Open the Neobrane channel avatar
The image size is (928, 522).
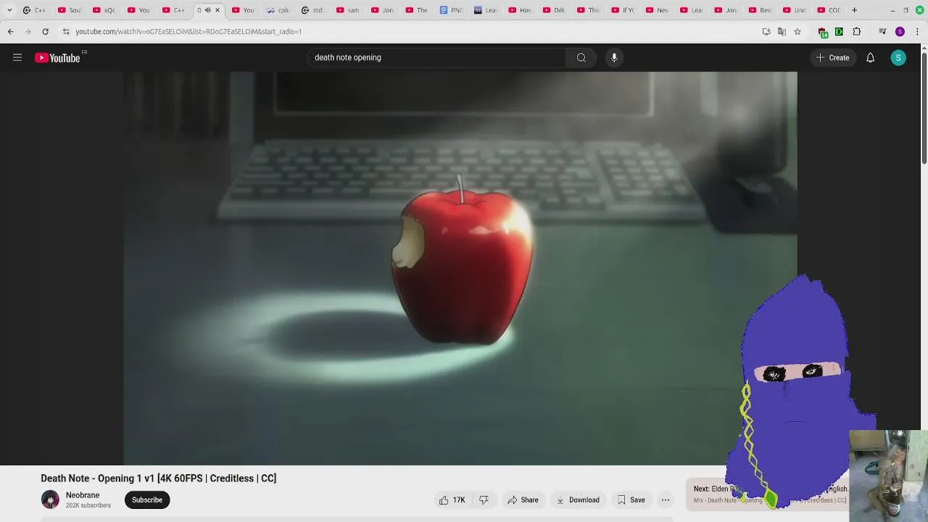[50, 500]
